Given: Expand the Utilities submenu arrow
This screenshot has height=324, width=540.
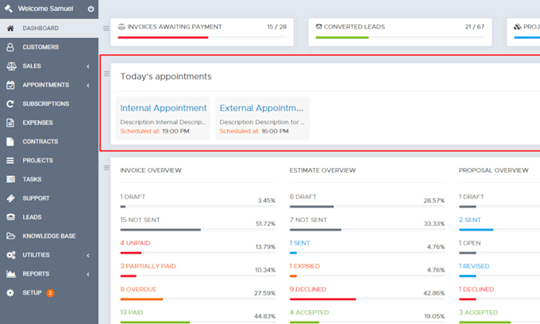Looking at the screenshot, I should click(88, 255).
